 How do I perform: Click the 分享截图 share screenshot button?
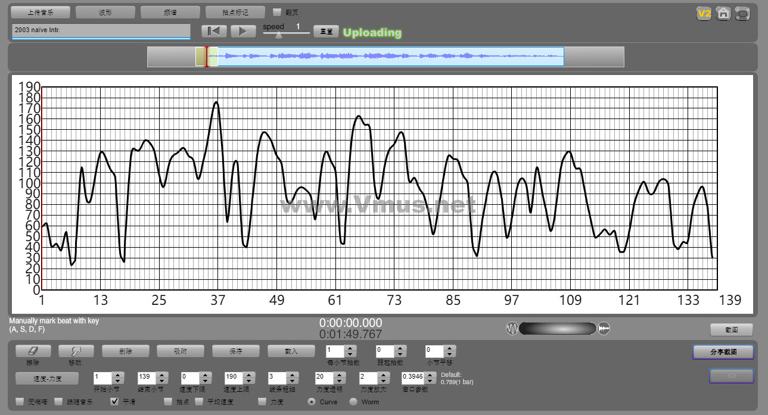pyautogui.click(x=723, y=352)
